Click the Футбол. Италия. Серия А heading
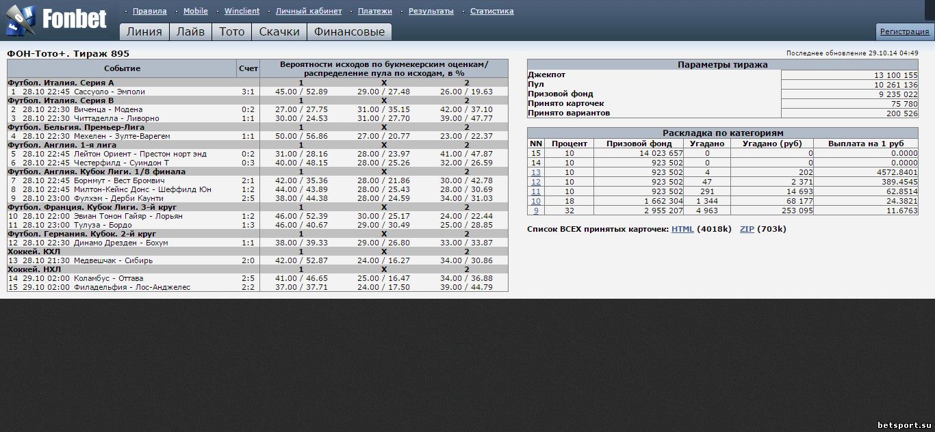 tap(61, 83)
